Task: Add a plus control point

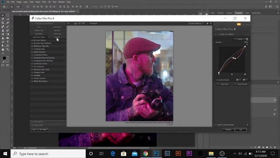Action: click(238, 80)
